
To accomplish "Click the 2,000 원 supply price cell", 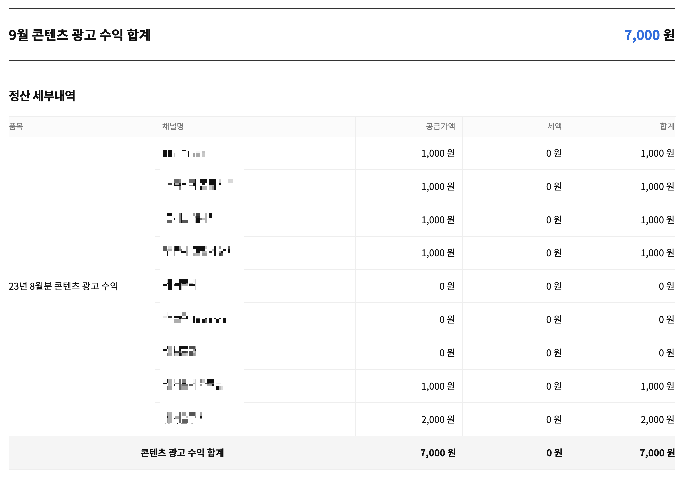I will (x=438, y=419).
